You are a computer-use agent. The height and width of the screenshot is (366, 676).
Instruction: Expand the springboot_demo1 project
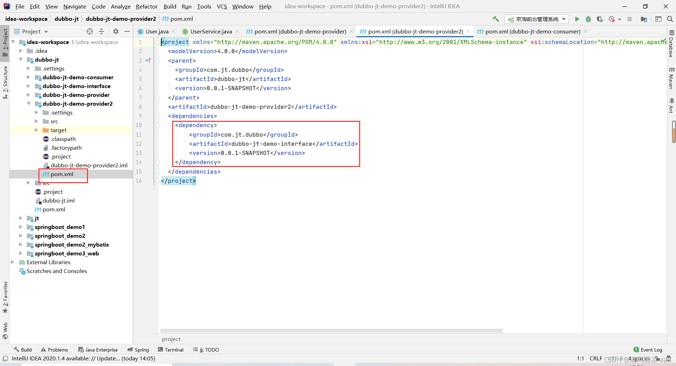(20, 227)
